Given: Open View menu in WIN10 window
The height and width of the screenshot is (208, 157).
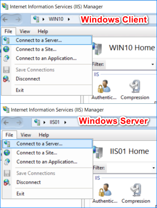Looking at the screenshot, I should pos(25,32).
